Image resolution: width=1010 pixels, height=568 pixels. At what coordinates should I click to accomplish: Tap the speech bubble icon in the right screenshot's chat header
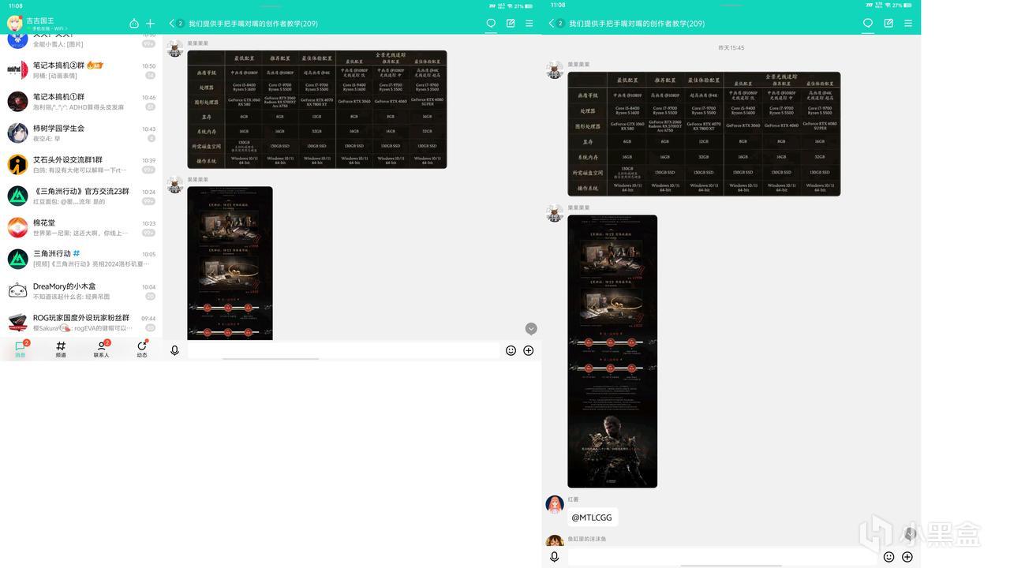868,24
